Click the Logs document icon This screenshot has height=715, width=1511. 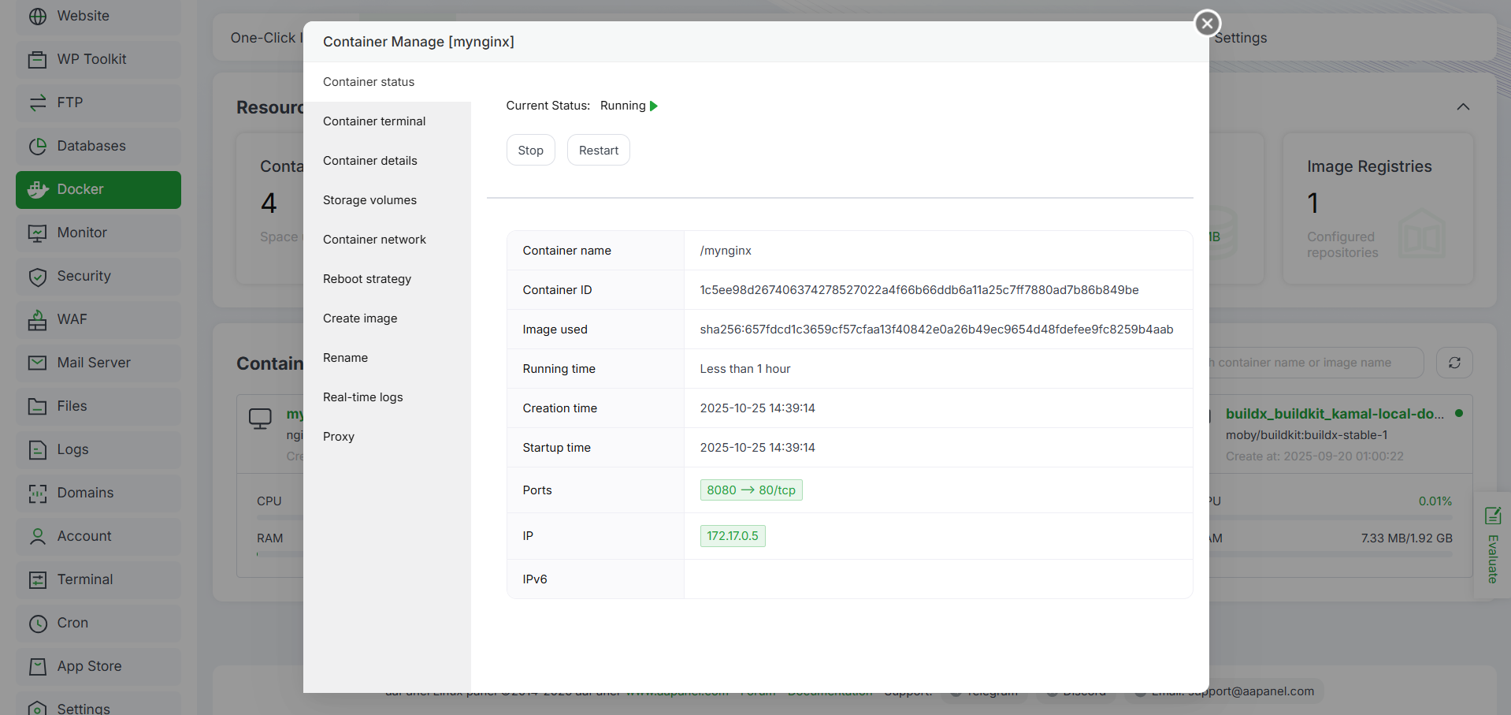(37, 449)
